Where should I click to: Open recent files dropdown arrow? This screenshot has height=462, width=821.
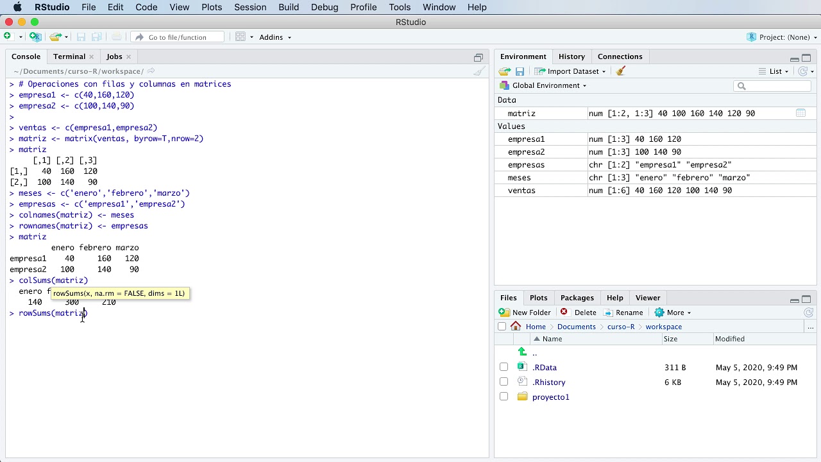coord(66,37)
